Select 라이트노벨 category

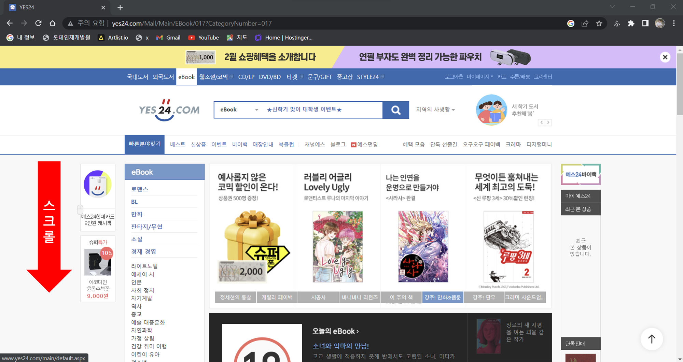pyautogui.click(x=144, y=266)
